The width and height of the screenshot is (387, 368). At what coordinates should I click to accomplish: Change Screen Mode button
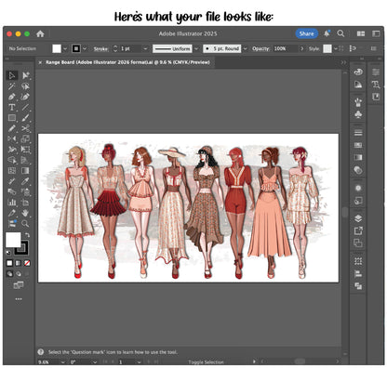point(19,285)
